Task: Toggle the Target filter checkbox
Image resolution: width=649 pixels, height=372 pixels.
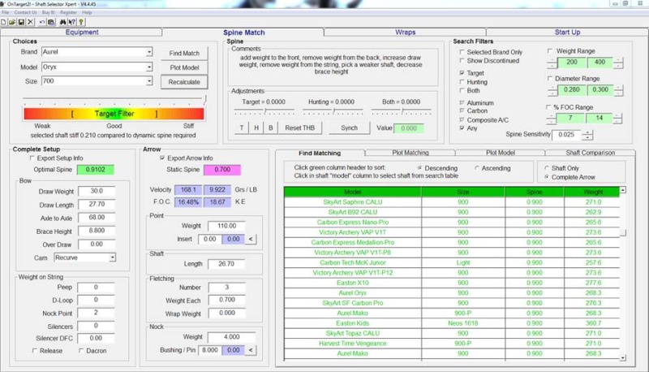Action: pos(462,72)
